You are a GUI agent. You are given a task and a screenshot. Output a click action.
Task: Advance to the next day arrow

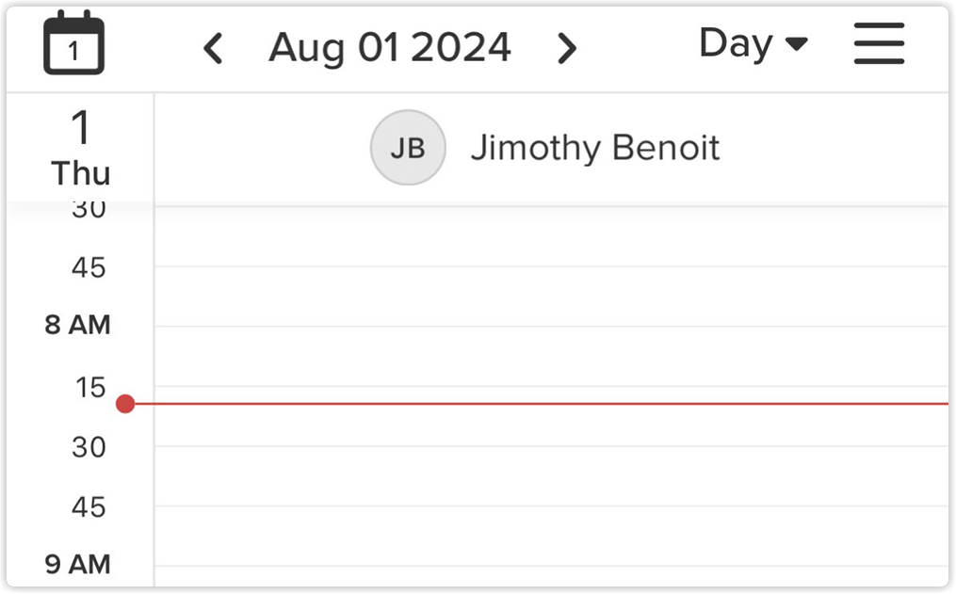(566, 48)
